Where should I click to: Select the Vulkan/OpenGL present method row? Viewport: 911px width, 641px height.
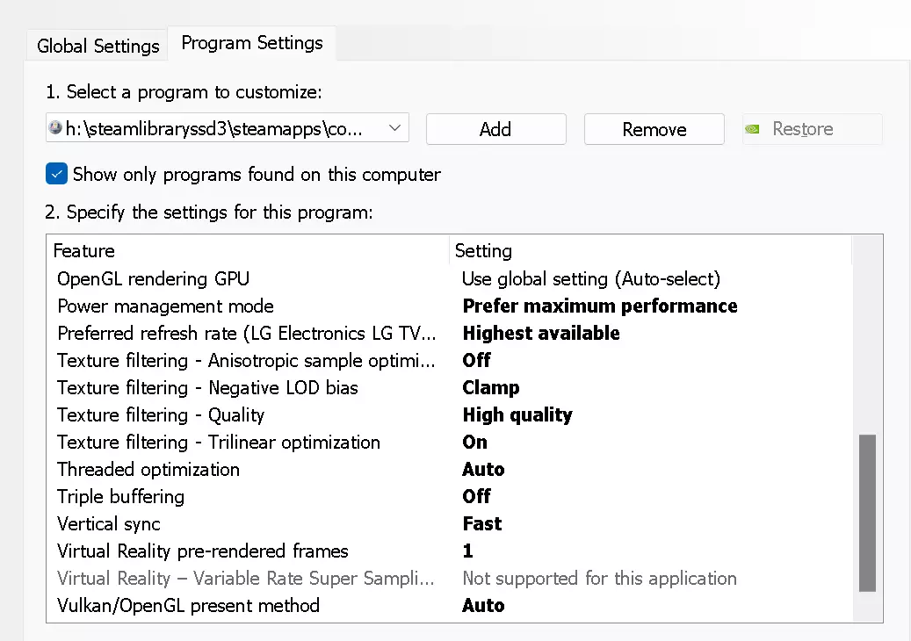tap(188, 606)
